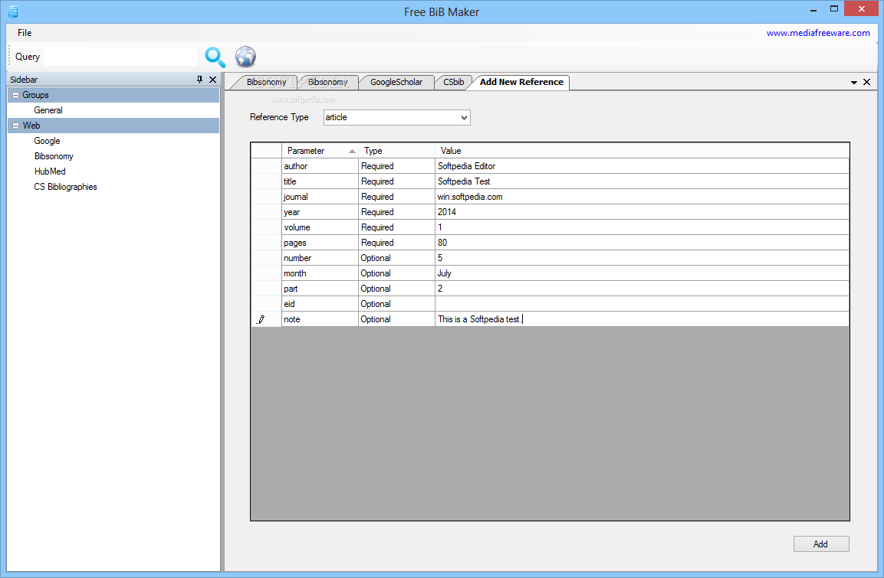
Task: Click the 'eid' parameter cell
Action: 320,304
